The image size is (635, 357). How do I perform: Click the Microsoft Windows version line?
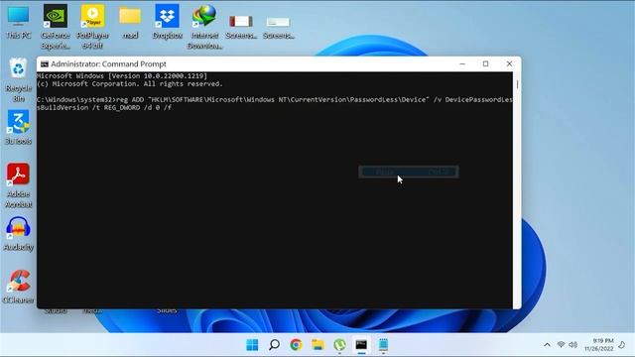pos(122,76)
